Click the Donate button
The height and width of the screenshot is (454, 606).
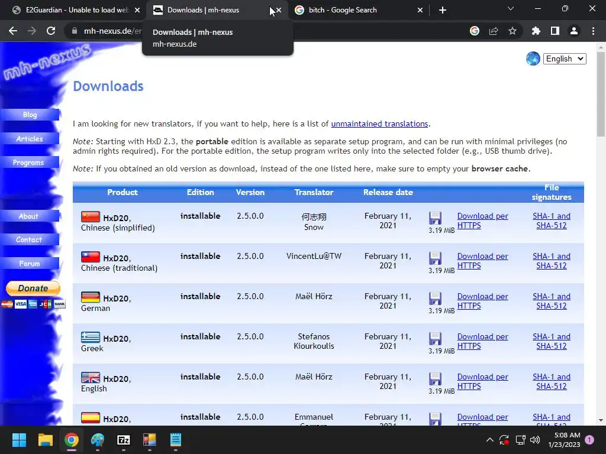pyautogui.click(x=33, y=288)
